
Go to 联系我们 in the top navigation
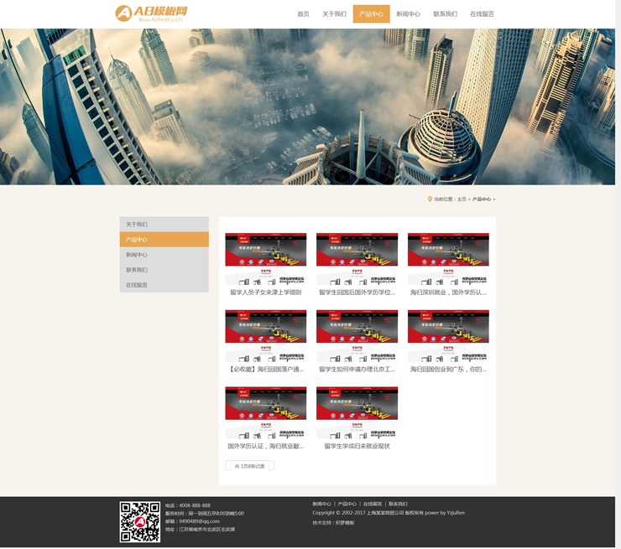[445, 14]
